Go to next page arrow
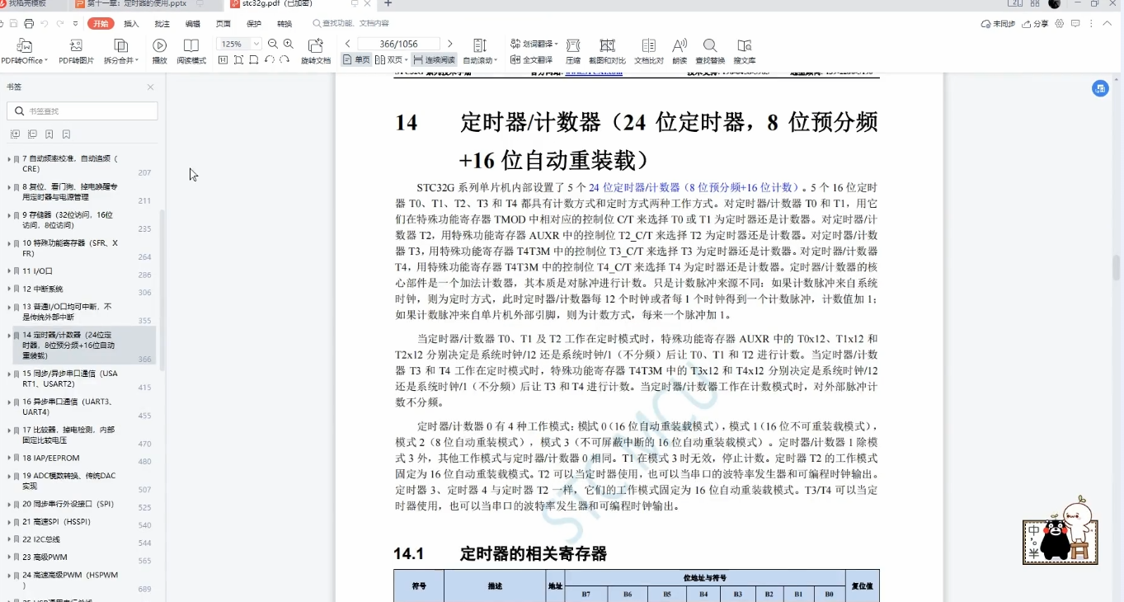Viewport: 1124px width, 602px height. (x=449, y=44)
